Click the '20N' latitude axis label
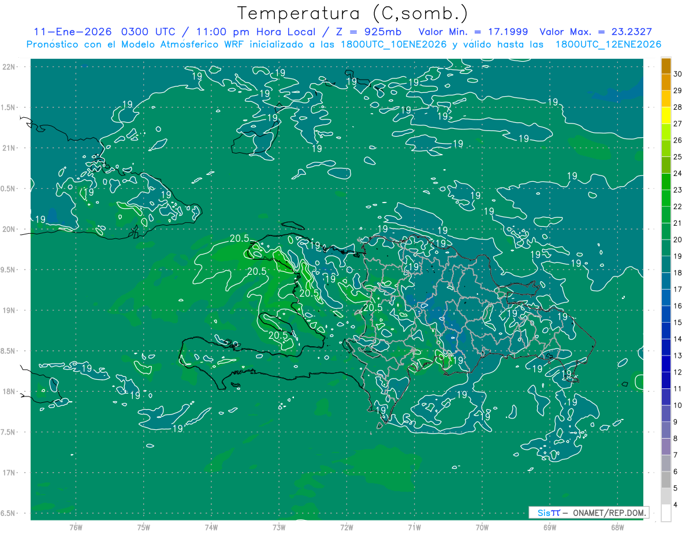The image size is (693, 535). (9, 229)
